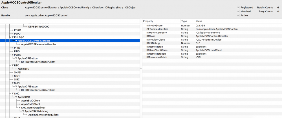Select the SHAD tree entry

click(x=17, y=72)
